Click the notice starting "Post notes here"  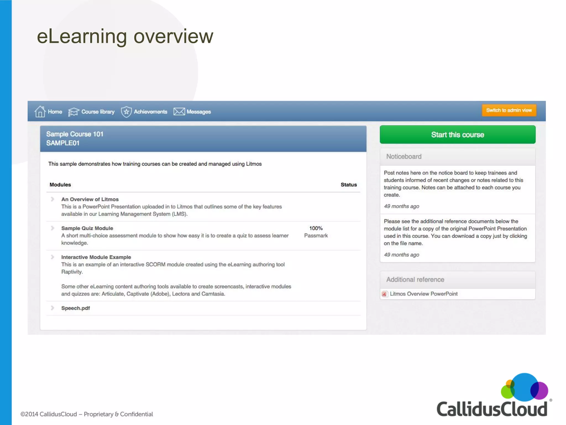click(453, 184)
